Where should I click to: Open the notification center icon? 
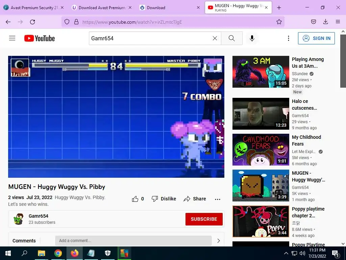point(335,253)
